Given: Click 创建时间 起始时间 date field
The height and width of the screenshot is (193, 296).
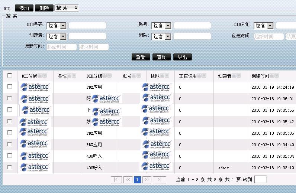Looking at the screenshot, I should point(268,36).
